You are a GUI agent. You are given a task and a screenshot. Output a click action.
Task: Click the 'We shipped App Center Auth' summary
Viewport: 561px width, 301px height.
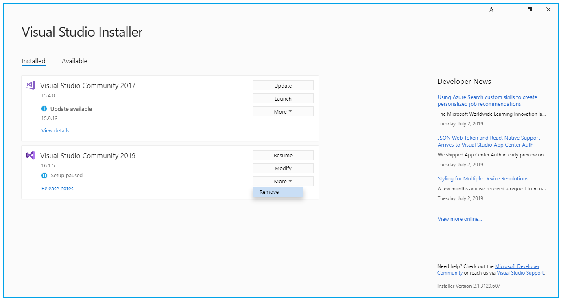pyautogui.click(x=491, y=155)
